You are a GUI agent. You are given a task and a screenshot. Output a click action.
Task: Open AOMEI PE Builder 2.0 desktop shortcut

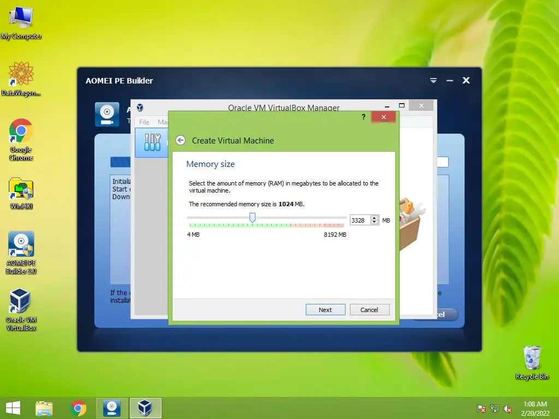click(x=21, y=253)
